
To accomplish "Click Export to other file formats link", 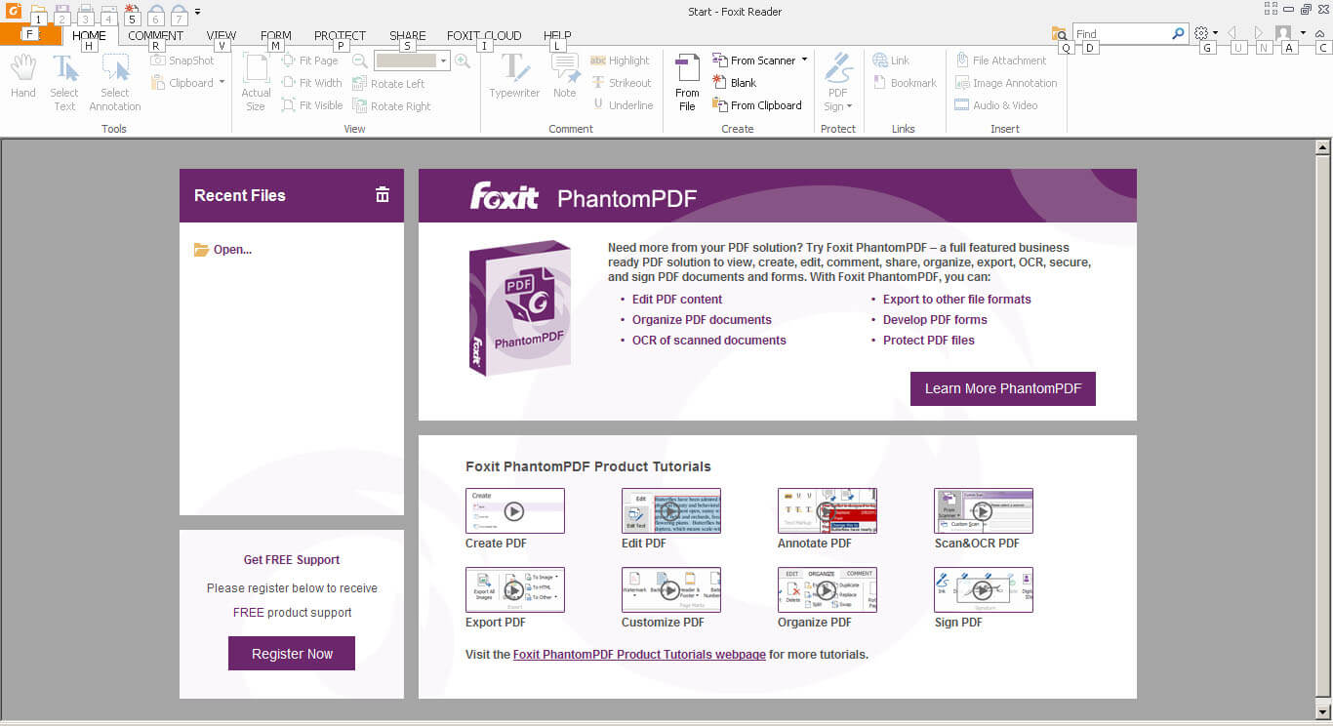I will pos(957,300).
